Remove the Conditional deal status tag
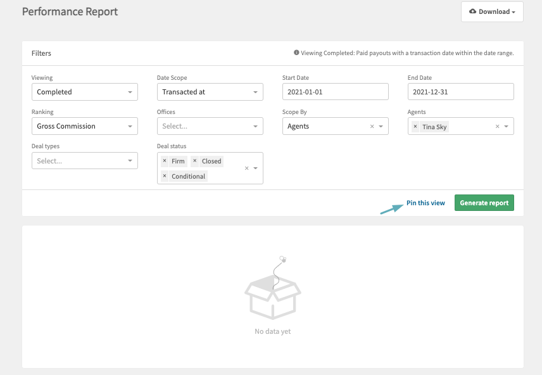Screen dimensions: 542x375 (165, 176)
